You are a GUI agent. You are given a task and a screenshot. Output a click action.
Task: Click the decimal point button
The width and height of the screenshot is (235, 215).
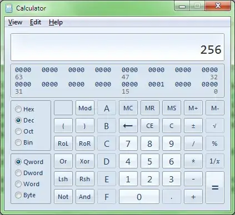[x=172, y=197]
